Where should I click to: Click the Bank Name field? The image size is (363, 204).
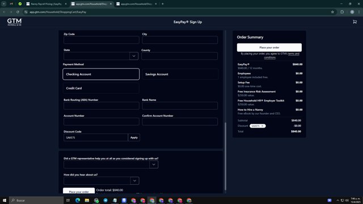pos(180,106)
